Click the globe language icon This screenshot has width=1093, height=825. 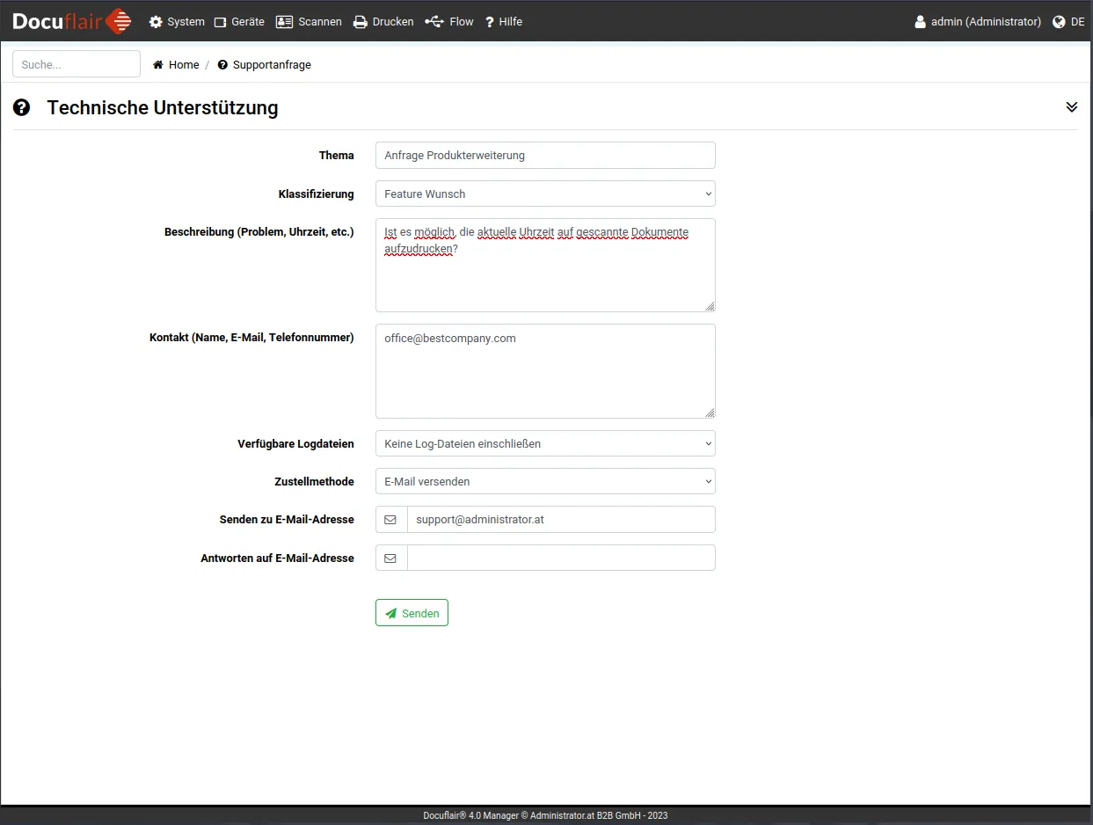tap(1059, 22)
